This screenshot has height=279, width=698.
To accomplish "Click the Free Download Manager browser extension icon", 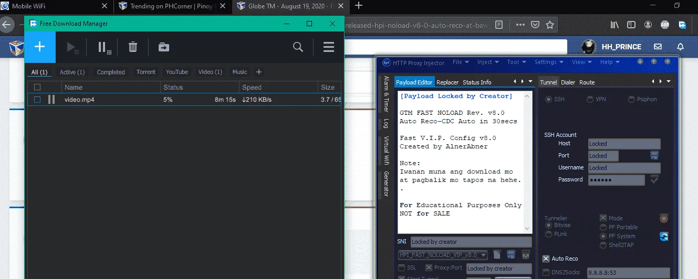I will [682, 25].
